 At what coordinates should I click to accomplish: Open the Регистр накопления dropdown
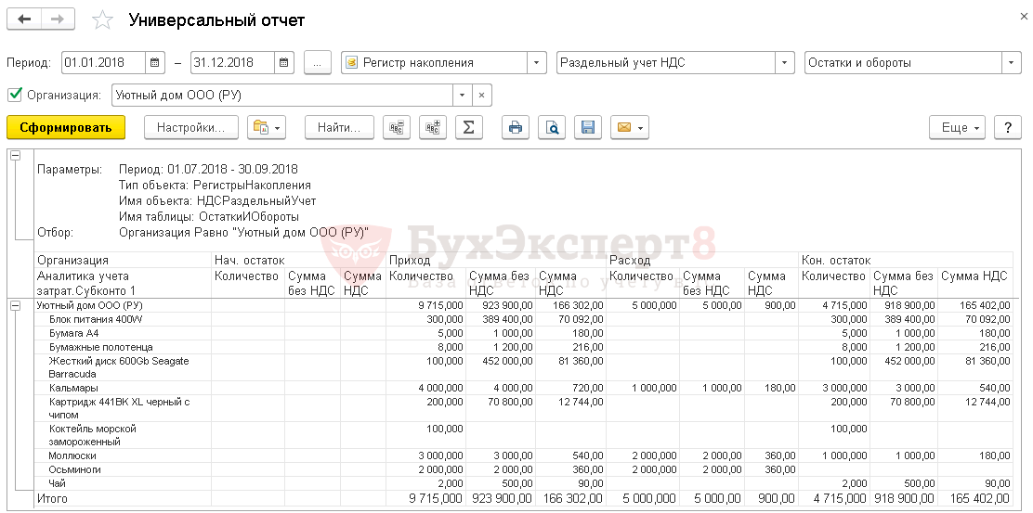pyautogui.click(x=537, y=63)
